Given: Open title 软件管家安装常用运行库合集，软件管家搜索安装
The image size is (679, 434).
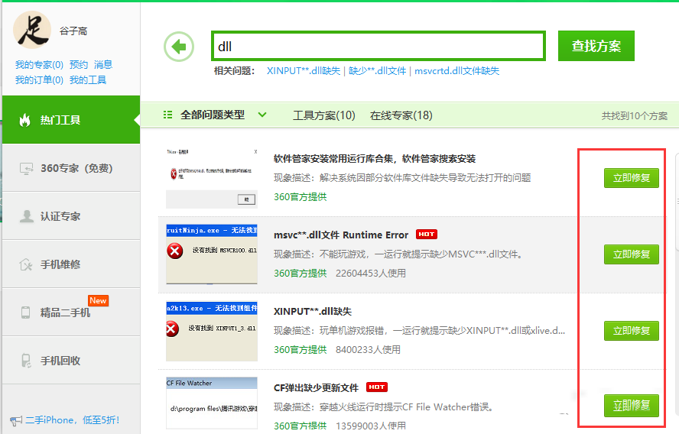Looking at the screenshot, I should [375, 159].
